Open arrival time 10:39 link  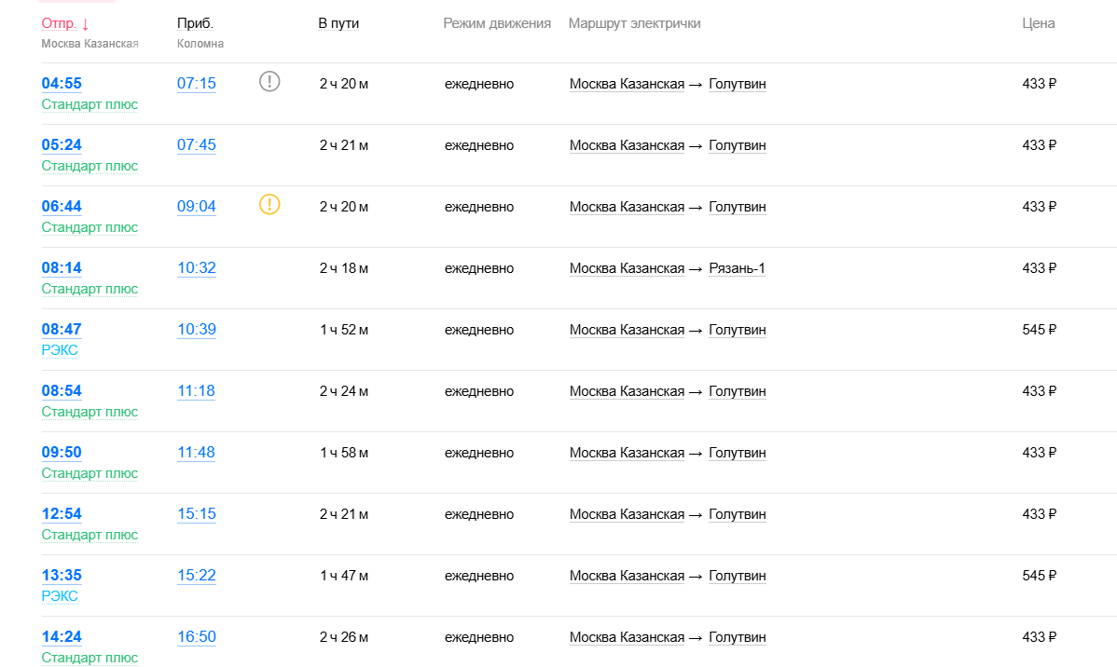pos(197,330)
